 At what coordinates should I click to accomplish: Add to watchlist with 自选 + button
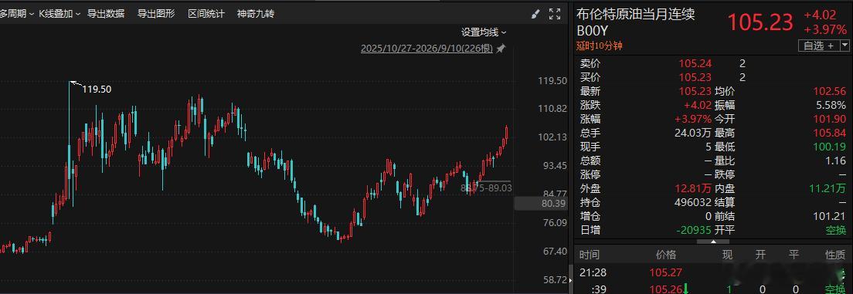819,46
